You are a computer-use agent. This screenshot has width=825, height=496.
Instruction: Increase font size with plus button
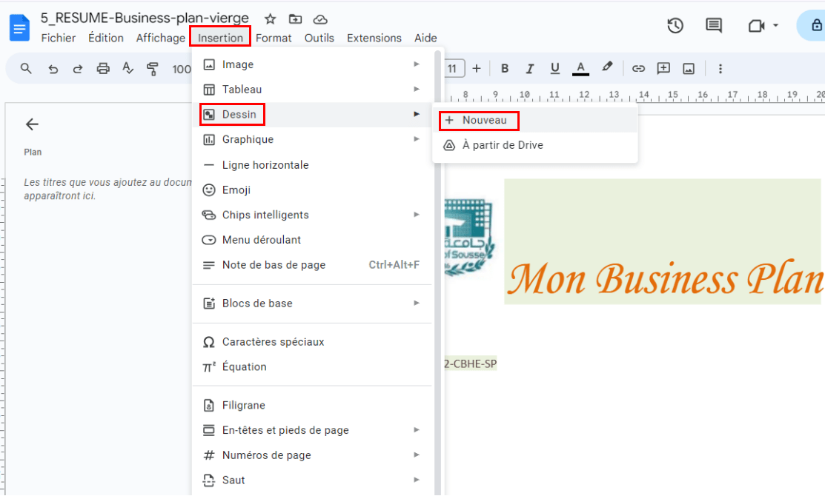pos(476,68)
